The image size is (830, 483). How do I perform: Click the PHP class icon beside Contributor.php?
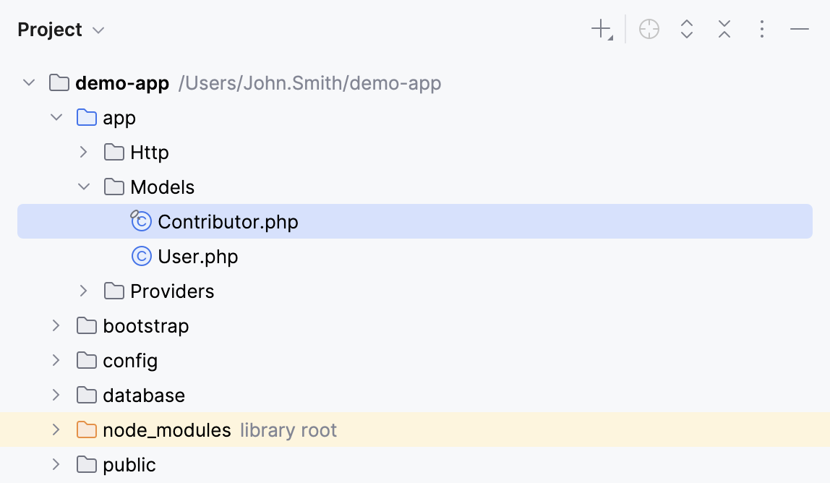[142, 221]
